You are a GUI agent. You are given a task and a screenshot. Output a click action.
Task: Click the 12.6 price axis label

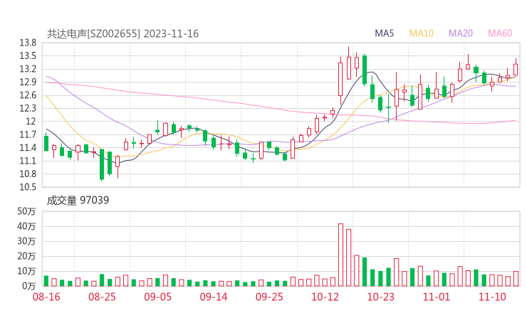tap(28, 95)
